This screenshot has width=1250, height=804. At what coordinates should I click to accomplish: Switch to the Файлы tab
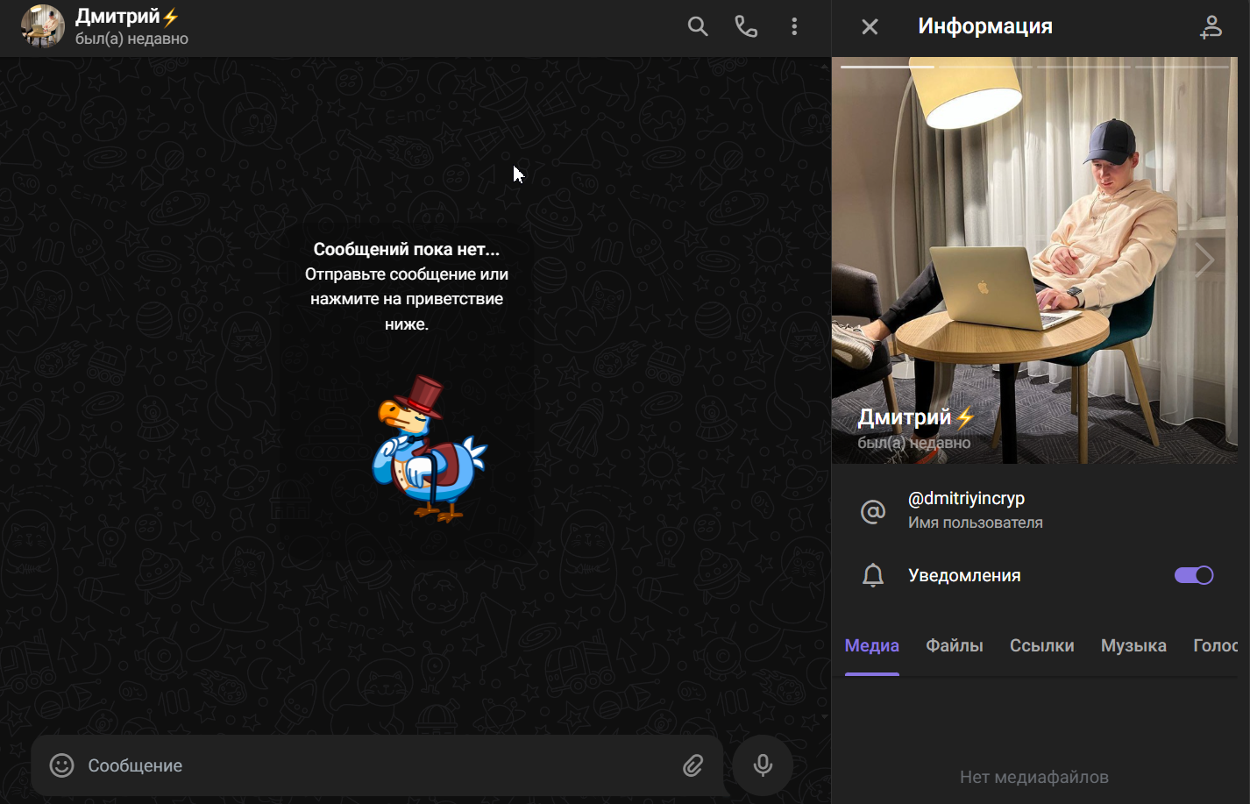click(x=954, y=646)
